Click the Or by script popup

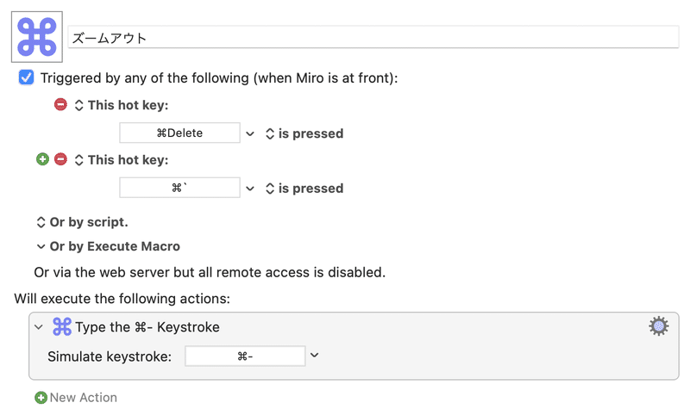click(82, 222)
